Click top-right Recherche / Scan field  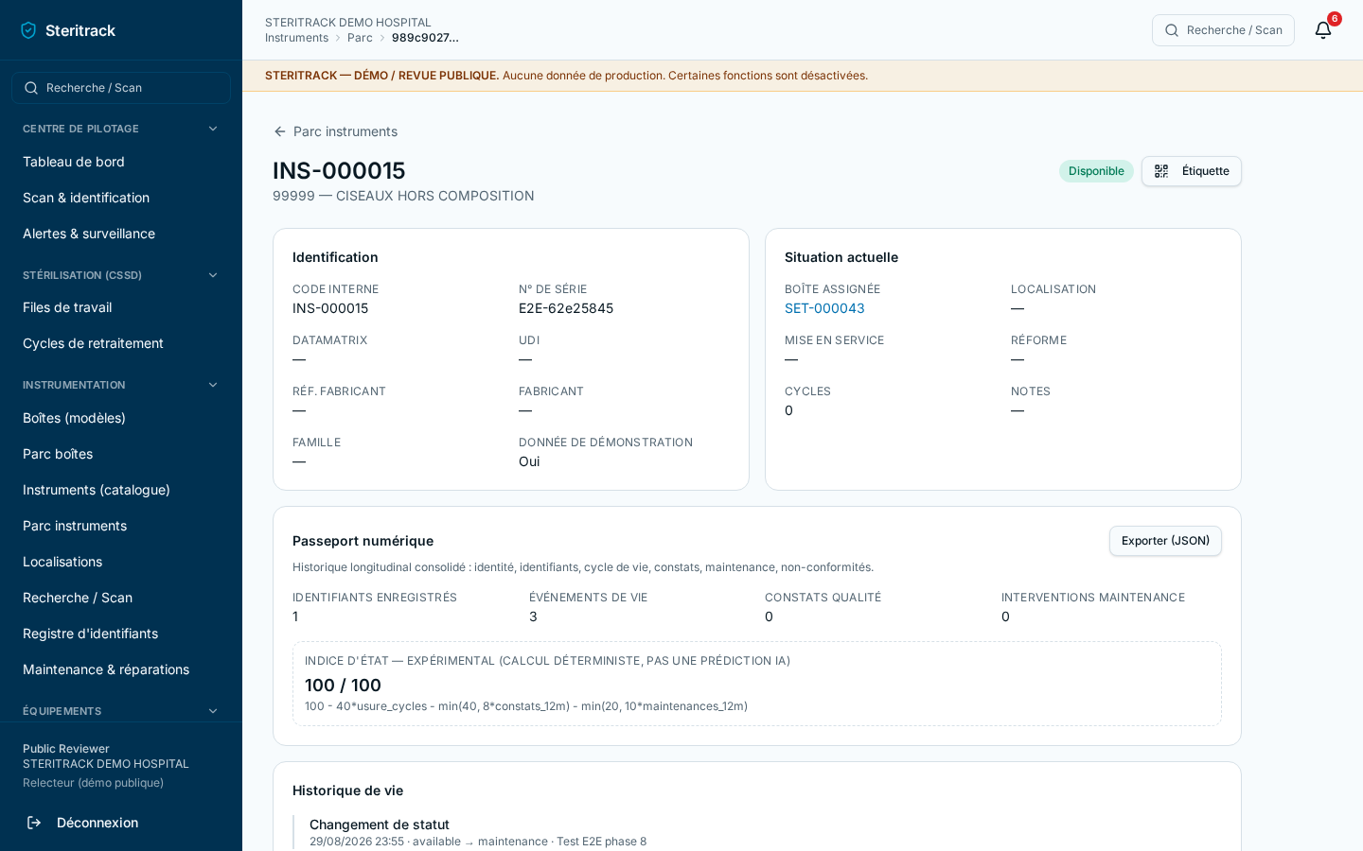click(x=1223, y=30)
